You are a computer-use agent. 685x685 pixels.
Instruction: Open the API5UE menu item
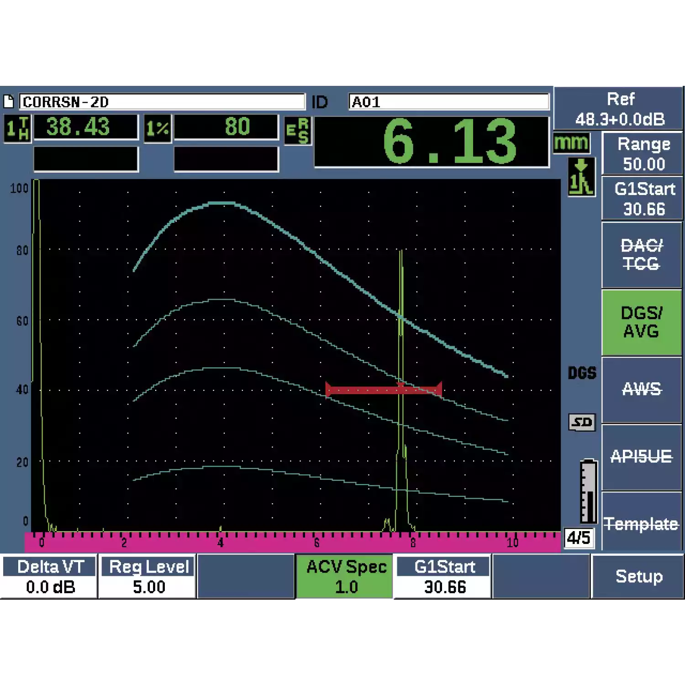[x=641, y=457]
